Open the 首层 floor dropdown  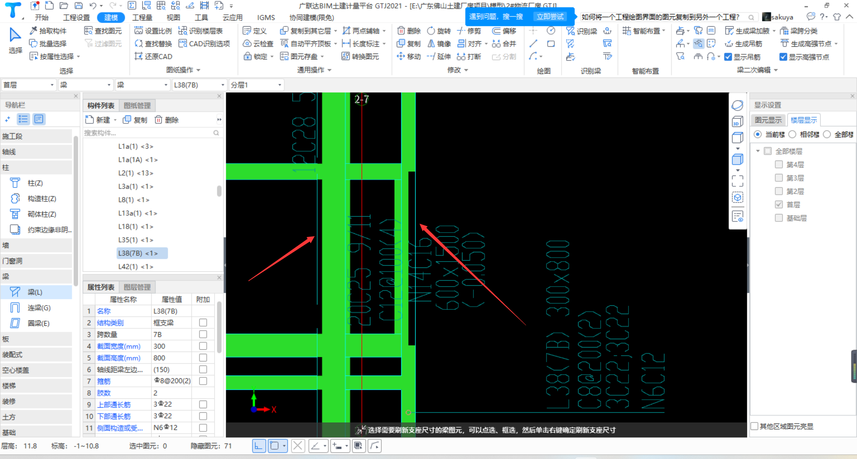pyautogui.click(x=28, y=85)
